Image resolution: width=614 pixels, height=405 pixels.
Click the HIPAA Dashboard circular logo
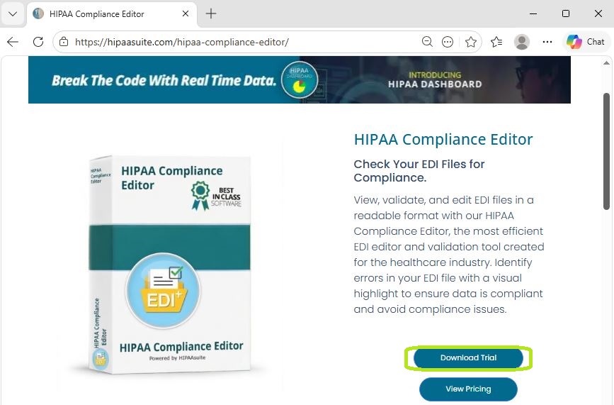click(300, 80)
